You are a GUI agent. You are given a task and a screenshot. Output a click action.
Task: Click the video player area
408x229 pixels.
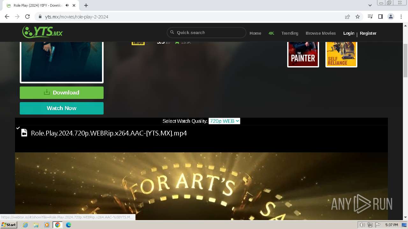pos(201,186)
